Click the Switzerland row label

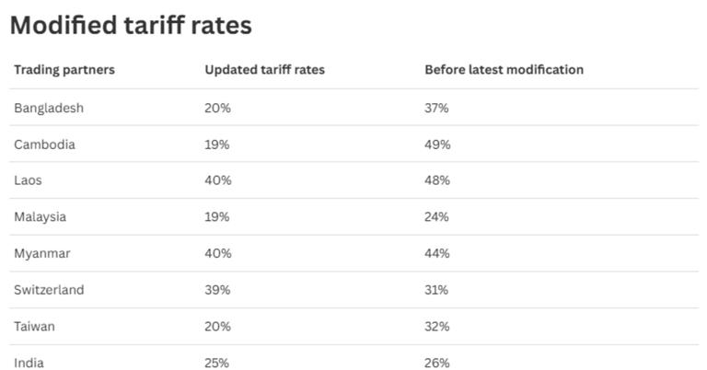[49, 290]
